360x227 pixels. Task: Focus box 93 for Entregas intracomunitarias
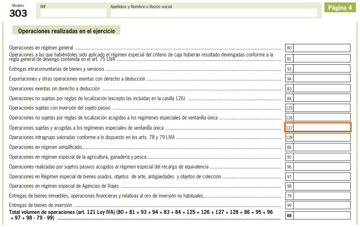coord(322,69)
